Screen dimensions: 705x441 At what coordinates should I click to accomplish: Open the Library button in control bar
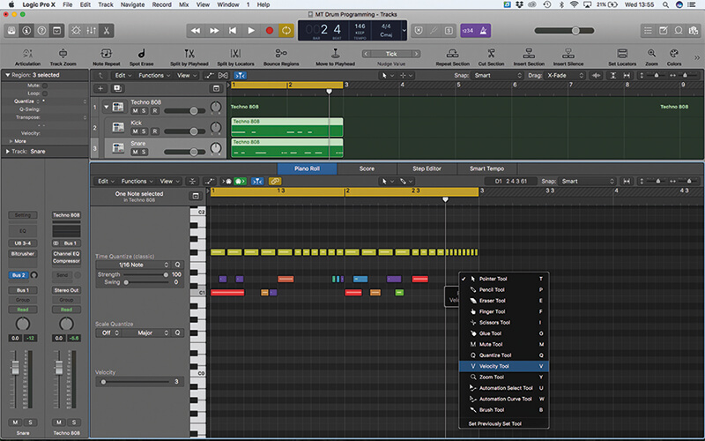click(11, 31)
